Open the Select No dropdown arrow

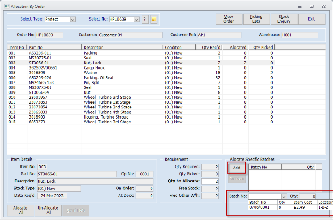pyautogui.click(x=136, y=19)
